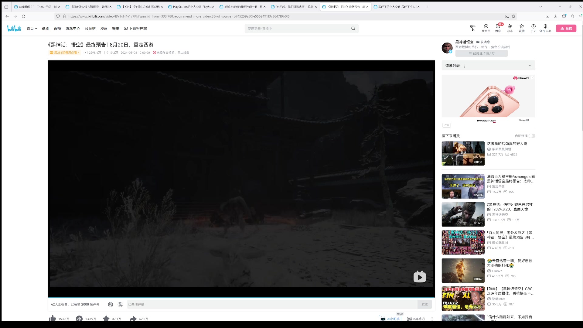Open 直播 in navigation bar
Screen dimensions: 583x328
click(x=57, y=29)
